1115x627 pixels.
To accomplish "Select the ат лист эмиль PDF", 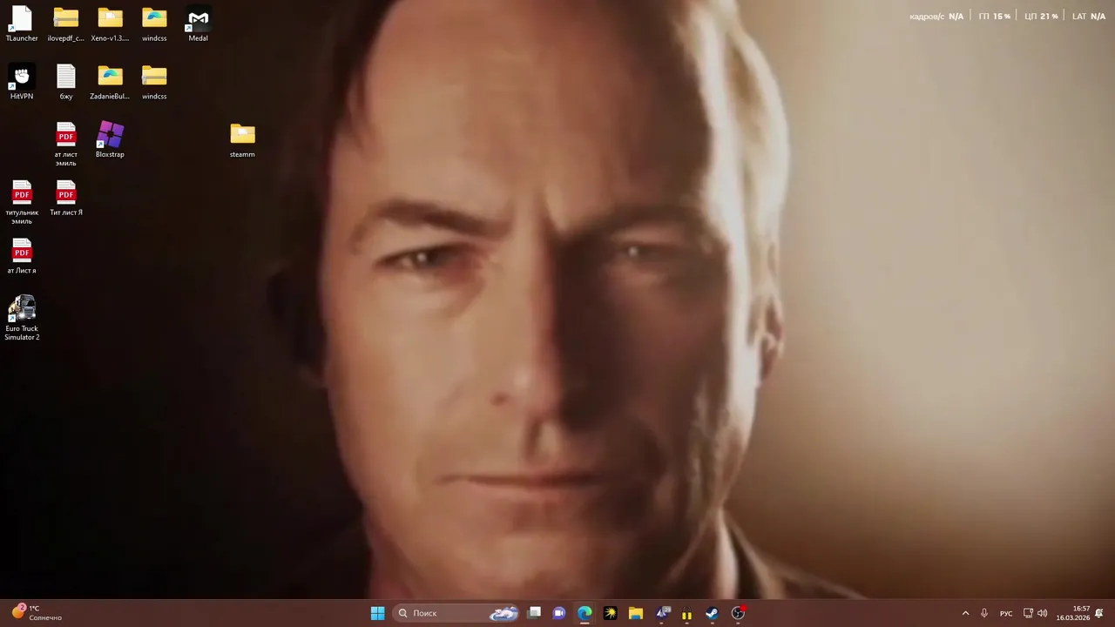I will [66, 145].
